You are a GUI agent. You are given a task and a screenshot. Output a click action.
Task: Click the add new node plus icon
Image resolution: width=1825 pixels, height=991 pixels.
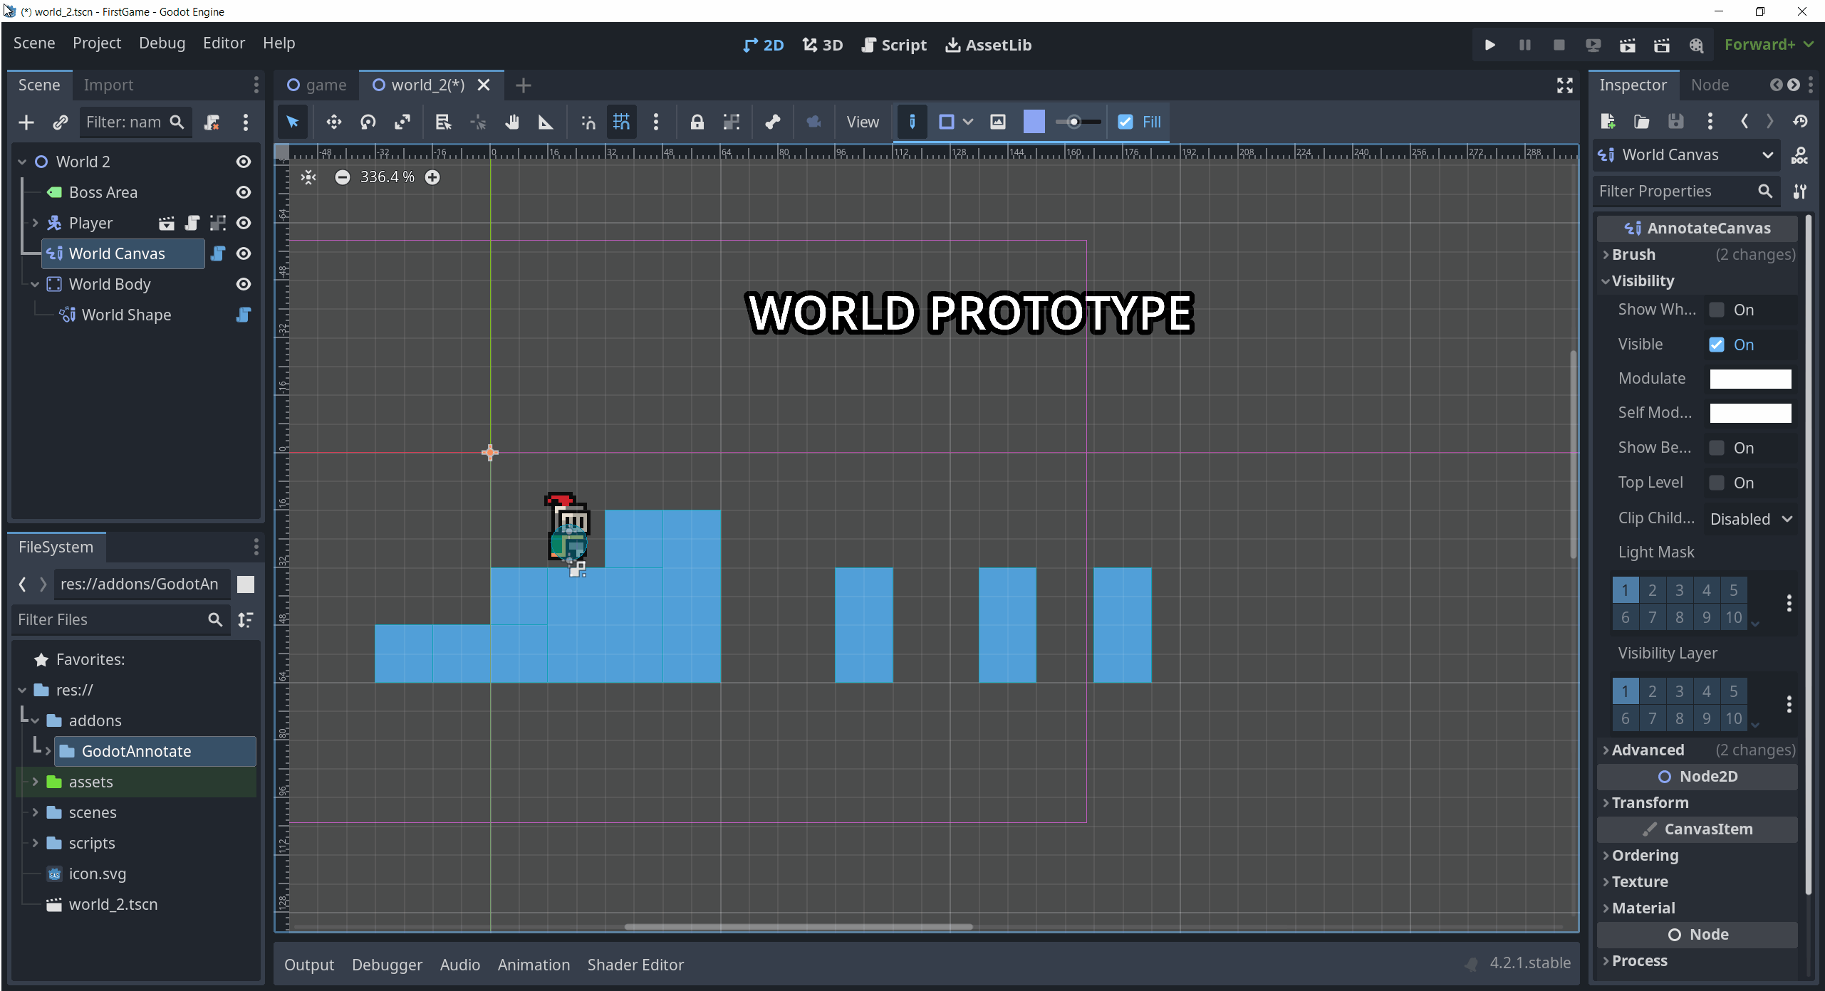pos(26,122)
